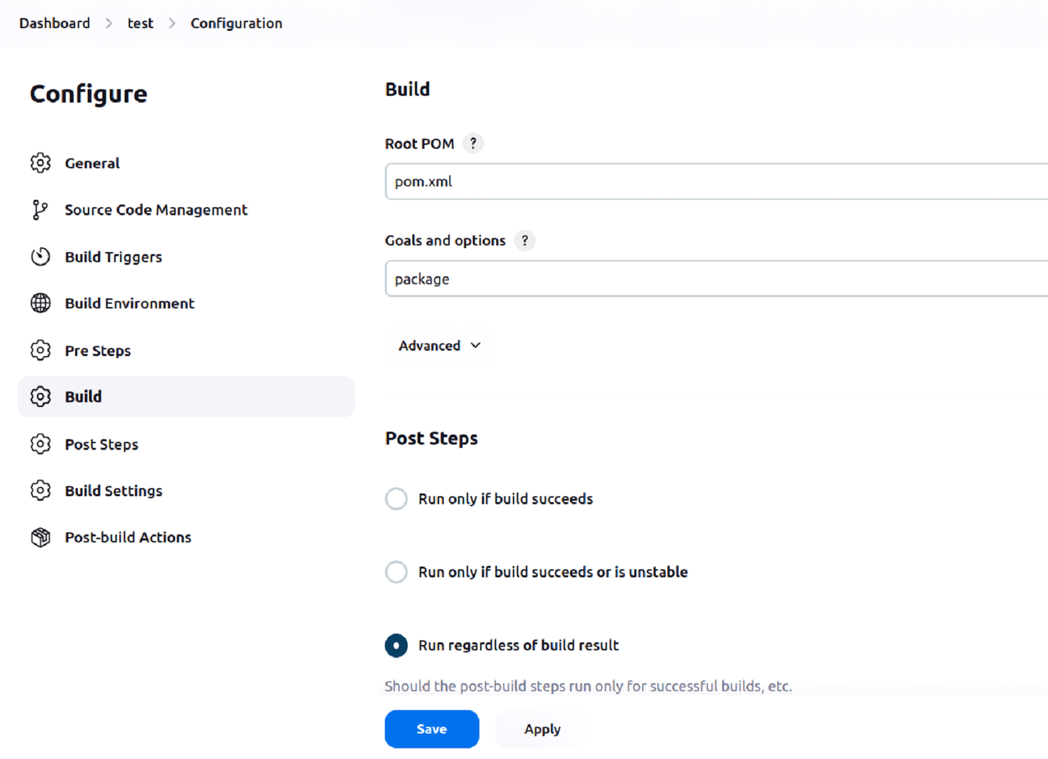The image size is (1048, 759).
Task: Go to Post Steps section
Action: [101, 445]
